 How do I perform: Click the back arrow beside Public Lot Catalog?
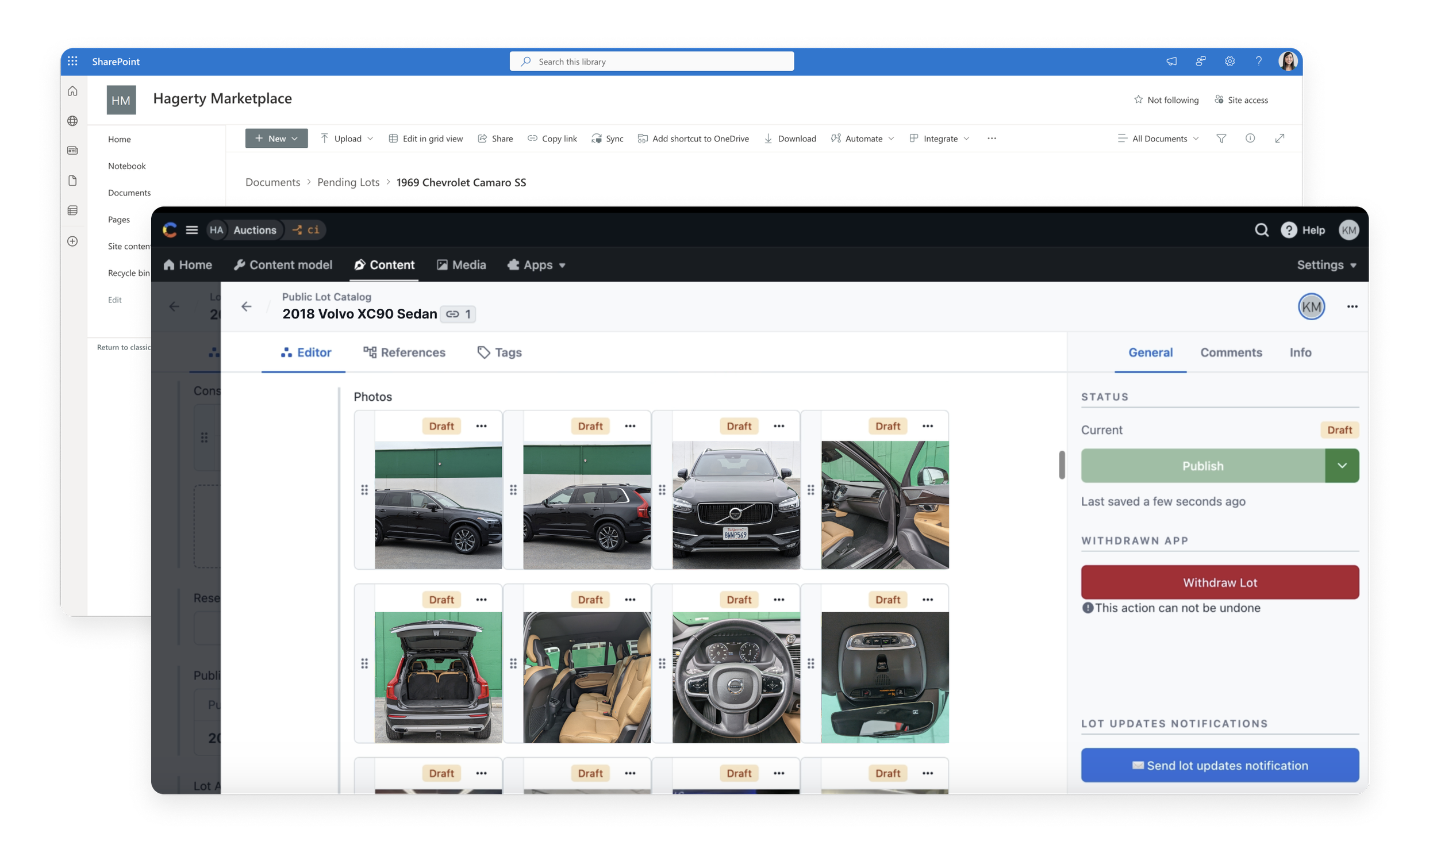click(x=247, y=306)
